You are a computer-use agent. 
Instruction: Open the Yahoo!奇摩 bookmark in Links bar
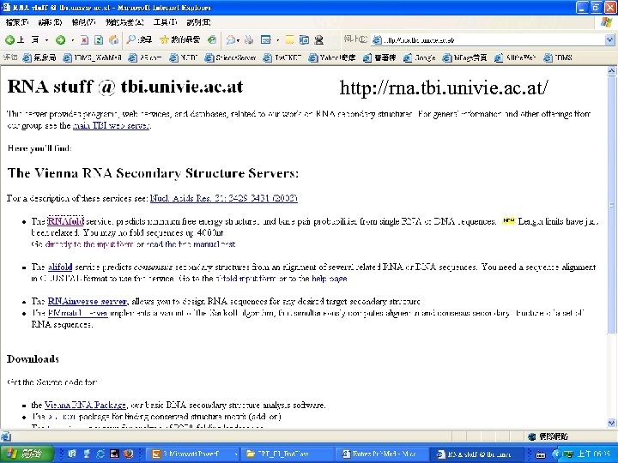click(x=332, y=58)
